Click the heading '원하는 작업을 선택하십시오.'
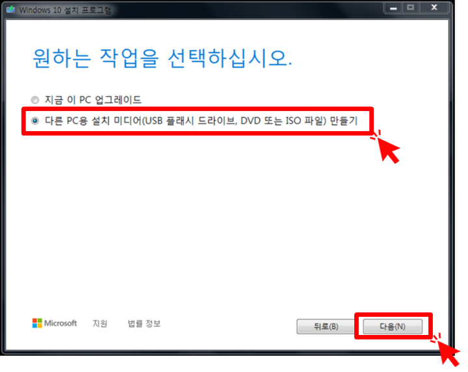 coord(162,58)
